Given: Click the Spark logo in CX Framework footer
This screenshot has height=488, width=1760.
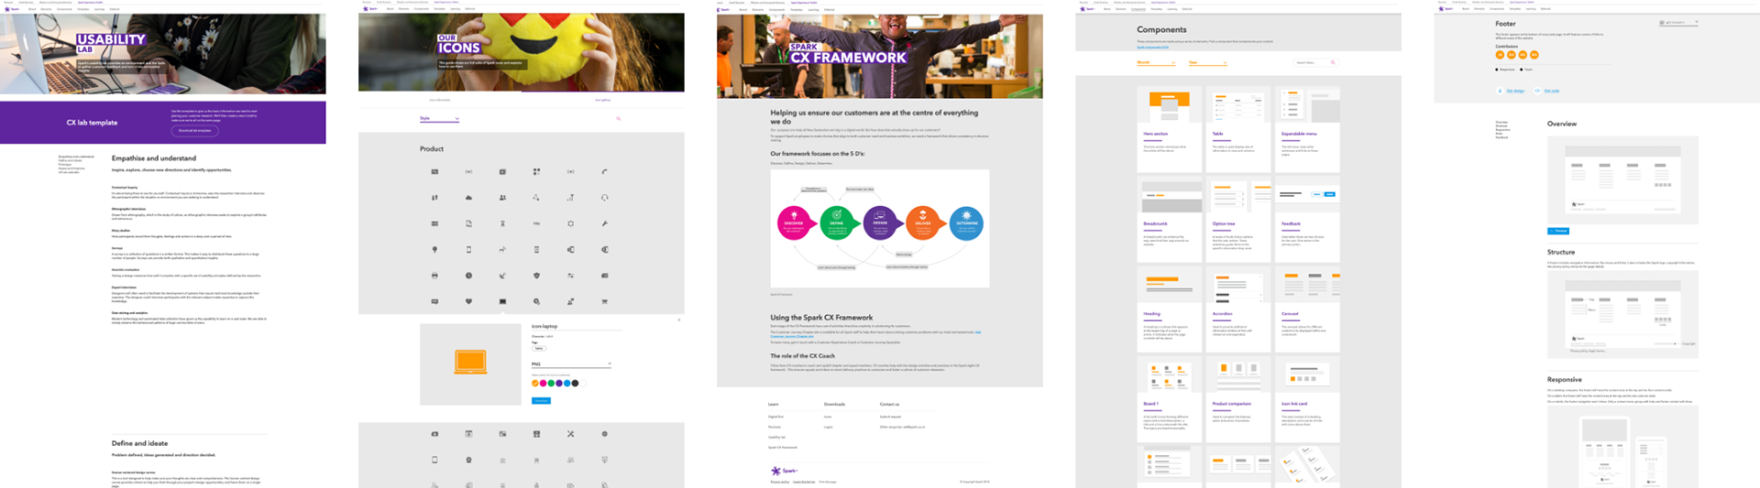Looking at the screenshot, I should [x=784, y=471].
